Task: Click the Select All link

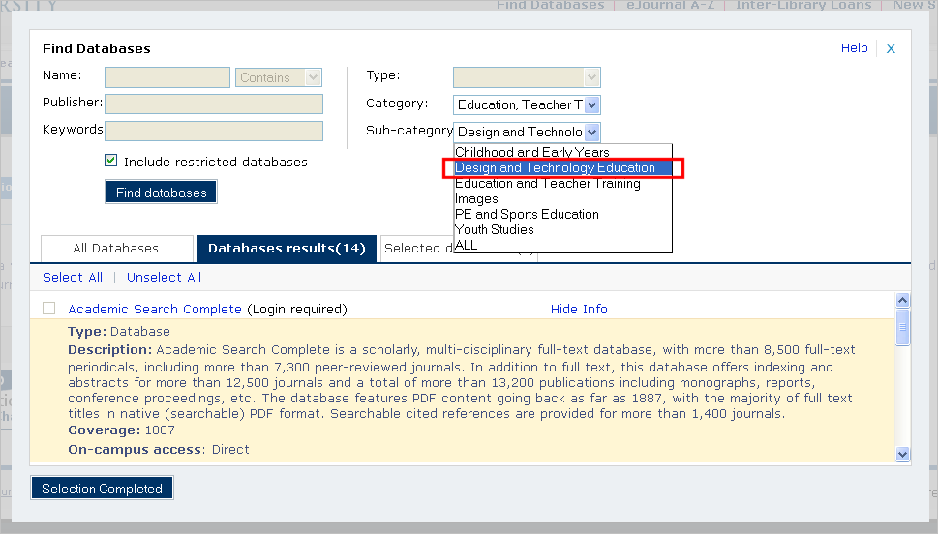Action: (73, 278)
